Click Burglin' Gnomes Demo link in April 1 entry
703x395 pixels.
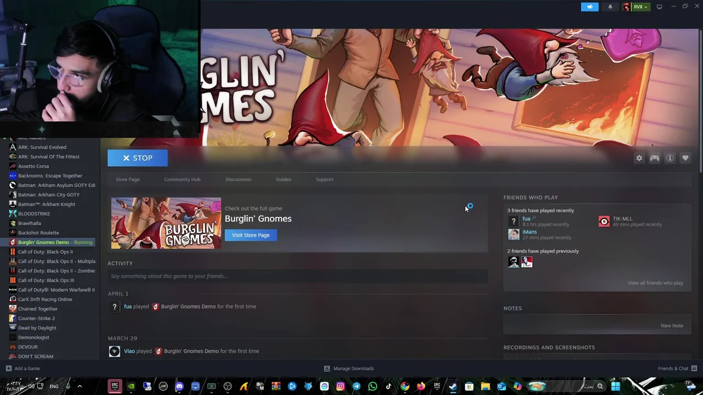(x=188, y=307)
